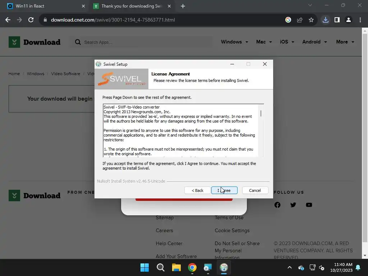The width and height of the screenshot is (368, 276).
Task: Click the muted volume tray icon
Action: click(x=322, y=267)
